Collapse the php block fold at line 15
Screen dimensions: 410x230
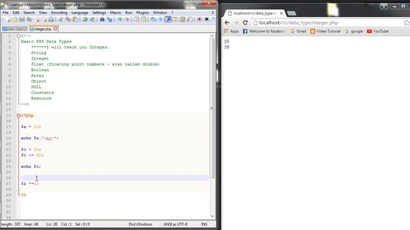pyautogui.click(x=19, y=116)
